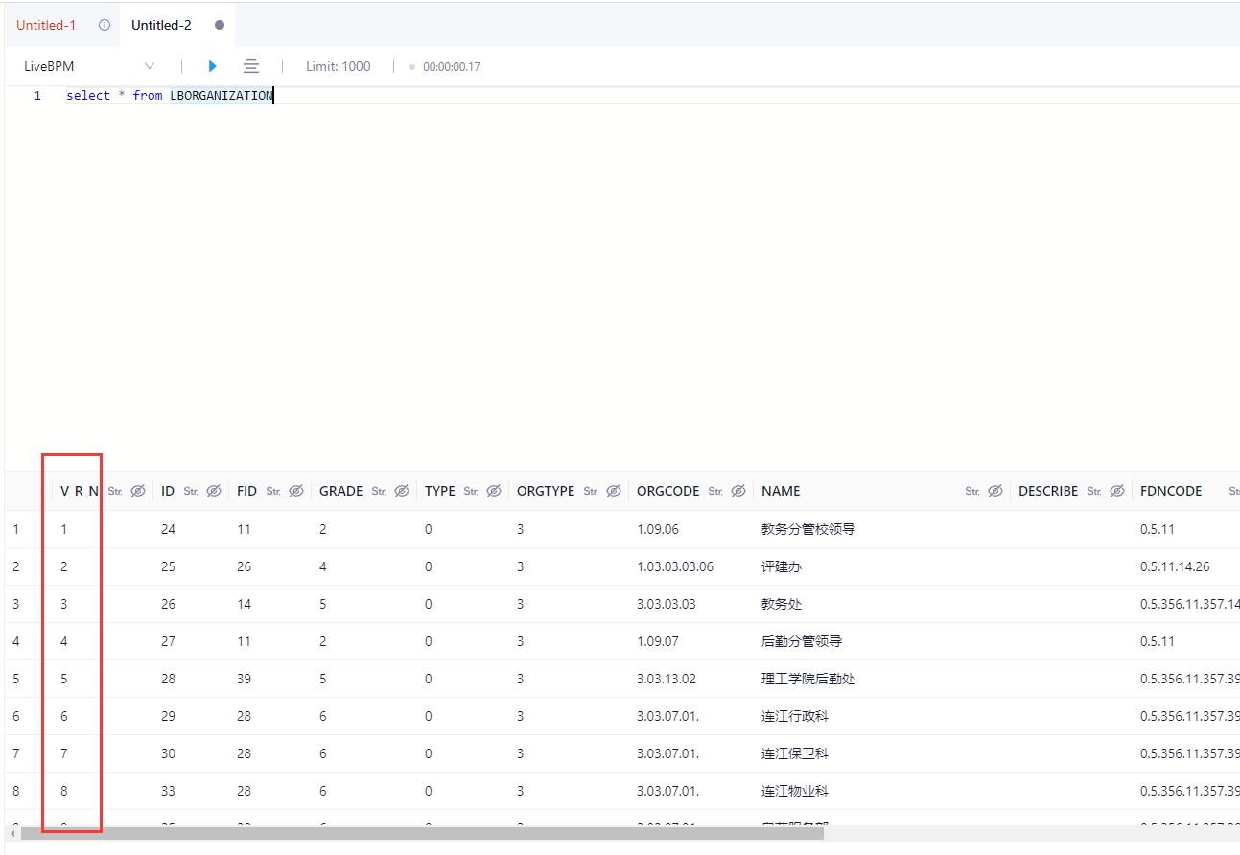The width and height of the screenshot is (1240, 855).
Task: Run the SQL query with the play icon
Action: pos(212,66)
